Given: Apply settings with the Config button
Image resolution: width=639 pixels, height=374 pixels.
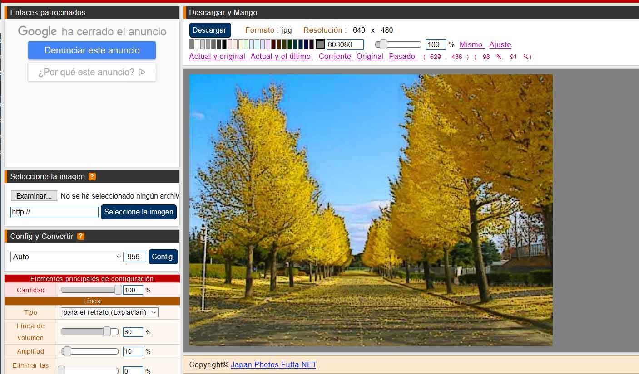Looking at the screenshot, I should (163, 257).
